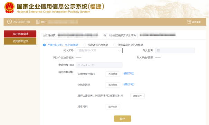The height and width of the screenshot is (125, 209).
Task: Click the 申请修复日期 date field
Action: tap(99, 65)
